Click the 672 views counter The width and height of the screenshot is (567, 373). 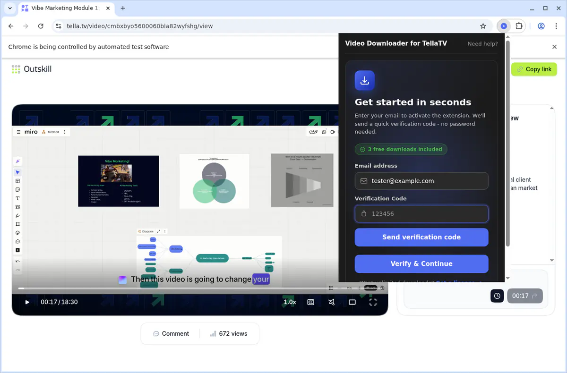[229, 333]
